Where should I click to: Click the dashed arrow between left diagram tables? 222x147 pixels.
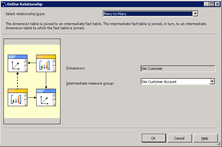coord(17,80)
